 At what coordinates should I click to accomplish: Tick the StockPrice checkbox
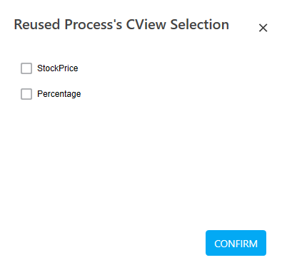[x=26, y=68]
